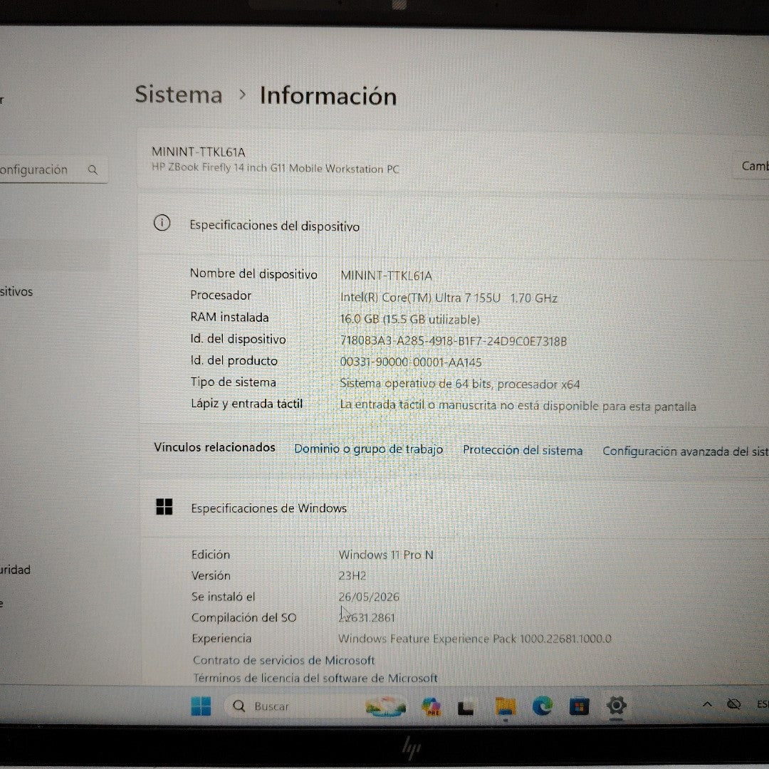Screen dimensions: 769x769
Task: Select edition value Windows 11 Pro N
Action: coord(386,555)
